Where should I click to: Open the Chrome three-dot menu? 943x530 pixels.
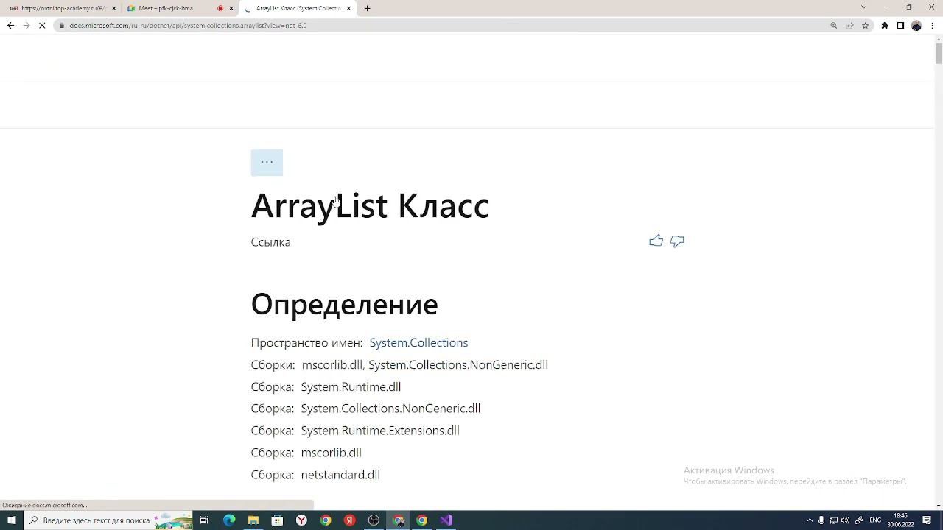[x=932, y=26]
